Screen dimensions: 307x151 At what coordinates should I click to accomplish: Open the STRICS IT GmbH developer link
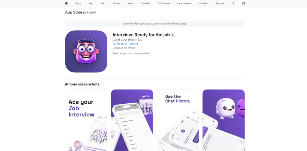coord(125,44)
